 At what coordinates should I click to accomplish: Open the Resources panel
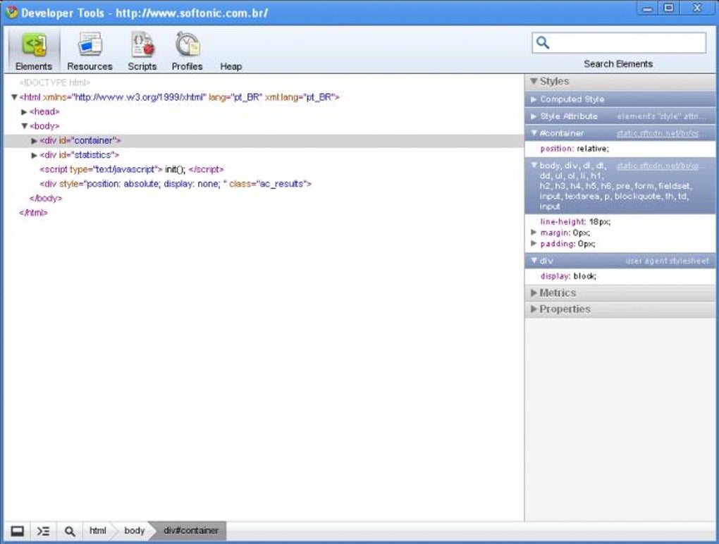click(x=90, y=51)
